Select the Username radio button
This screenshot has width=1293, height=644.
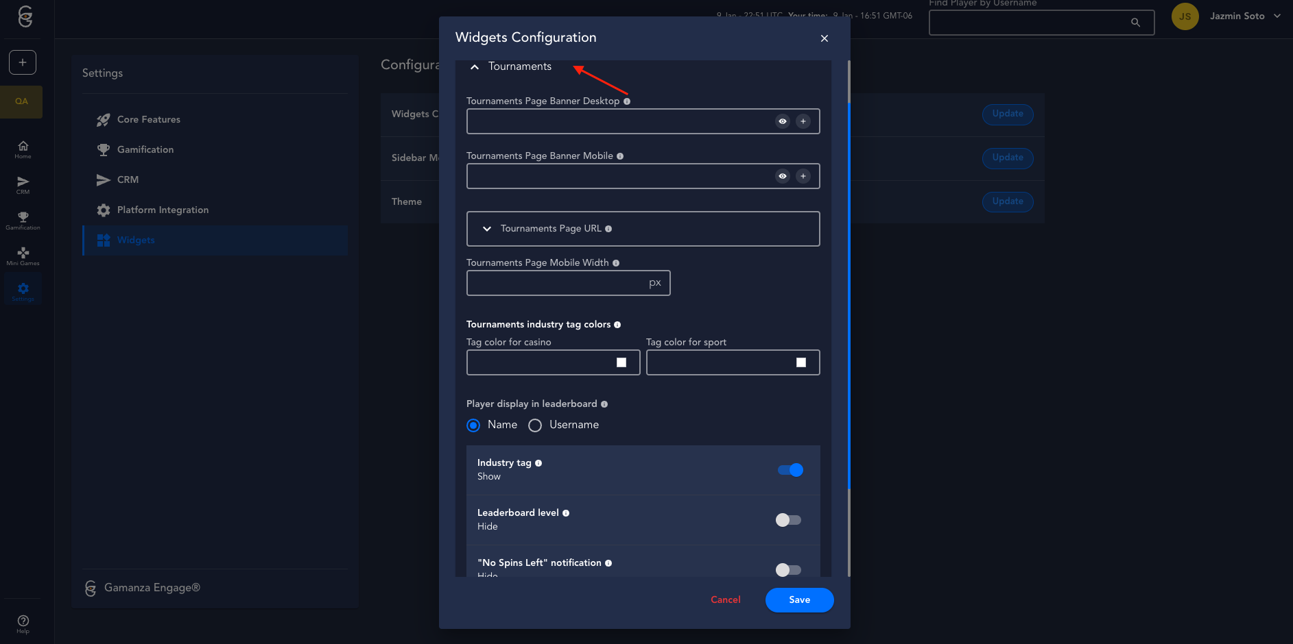pyautogui.click(x=535, y=425)
